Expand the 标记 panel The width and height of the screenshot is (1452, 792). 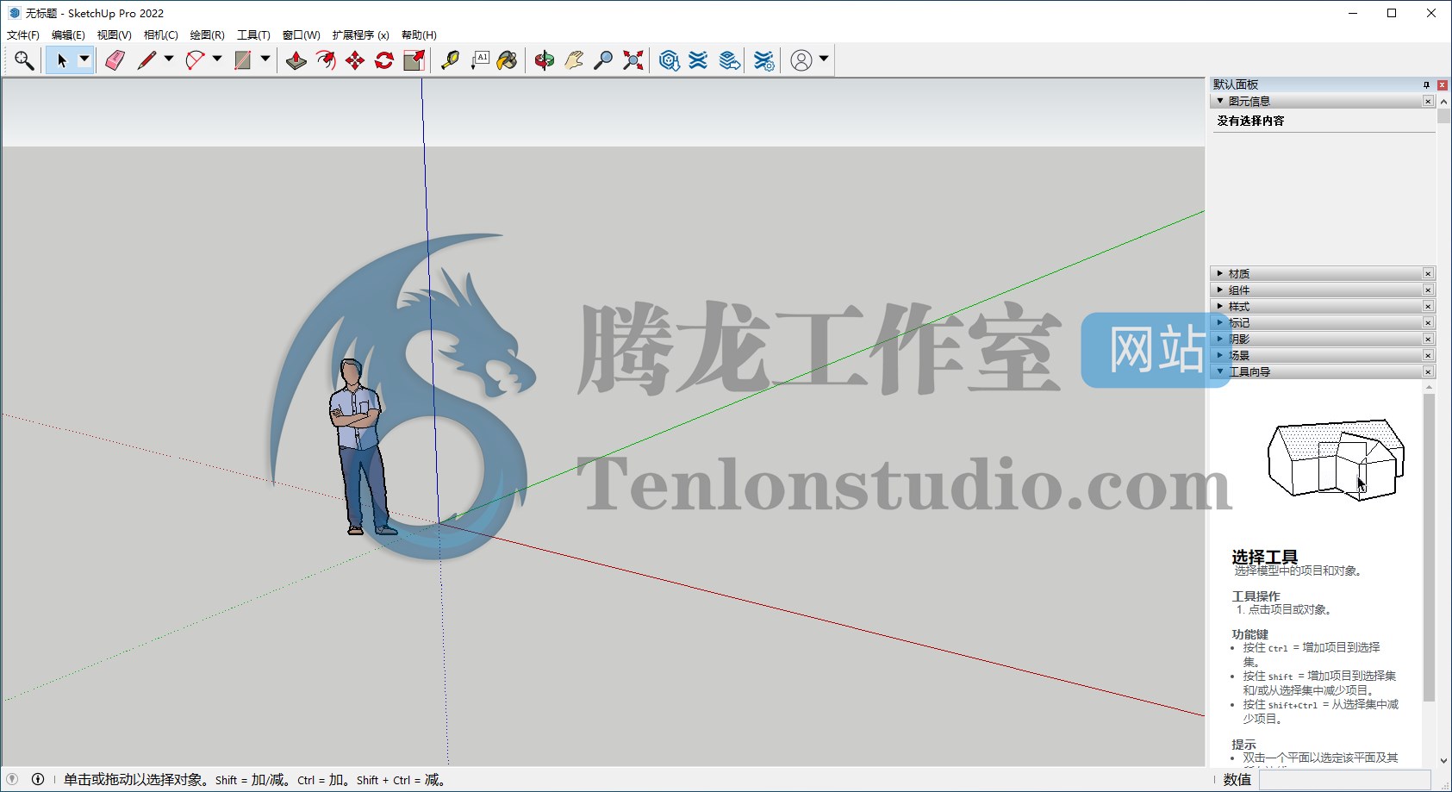(1220, 322)
